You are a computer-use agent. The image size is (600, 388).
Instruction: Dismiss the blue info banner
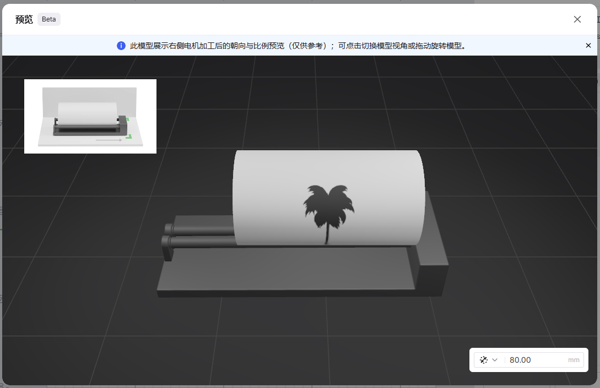click(x=588, y=46)
